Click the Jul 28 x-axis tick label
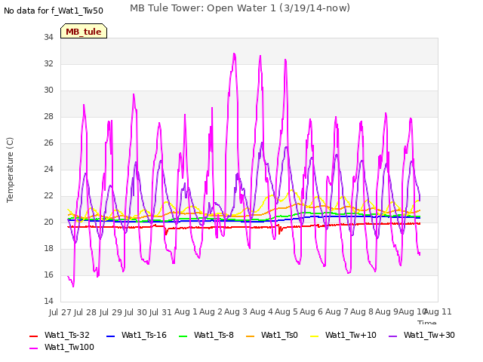 pyautogui.click(x=85, y=312)
